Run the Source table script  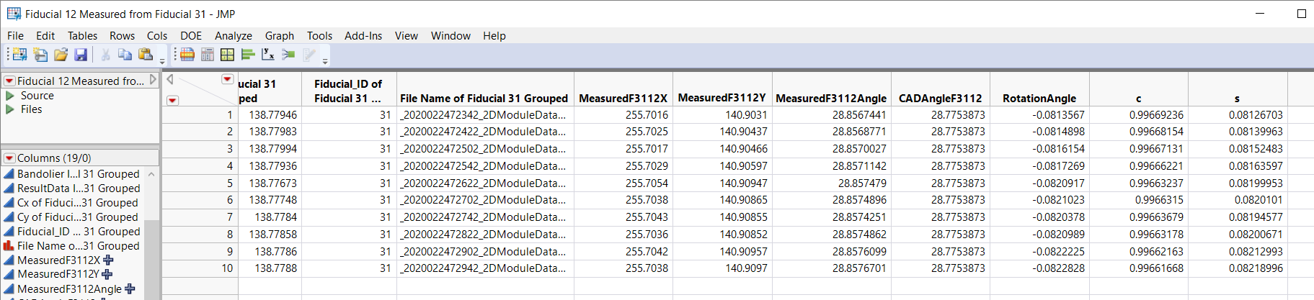point(10,96)
